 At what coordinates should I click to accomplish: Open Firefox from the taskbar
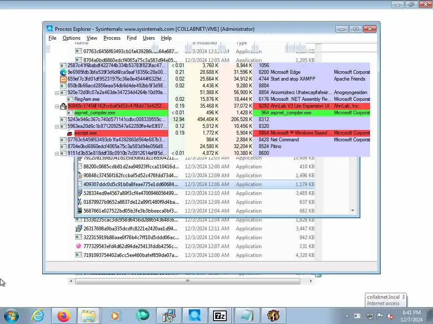[63, 316]
